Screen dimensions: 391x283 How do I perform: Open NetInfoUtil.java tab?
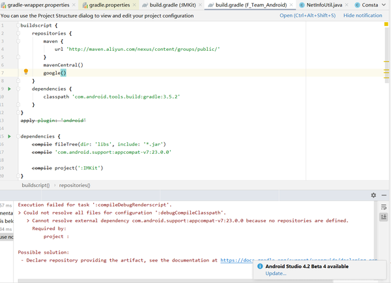[x=324, y=5]
